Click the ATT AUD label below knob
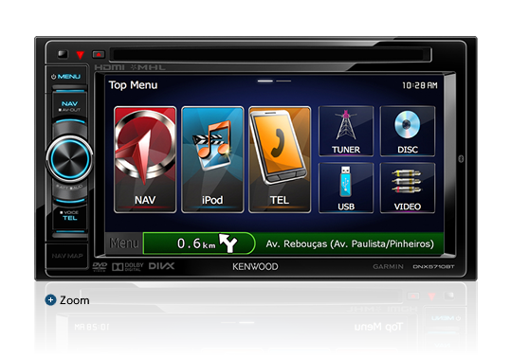The height and width of the screenshot is (360, 511). [69, 188]
